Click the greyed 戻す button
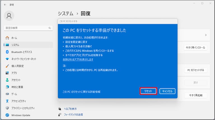Image resolution: width=215 pixels, height=120 pixels. click(196, 83)
